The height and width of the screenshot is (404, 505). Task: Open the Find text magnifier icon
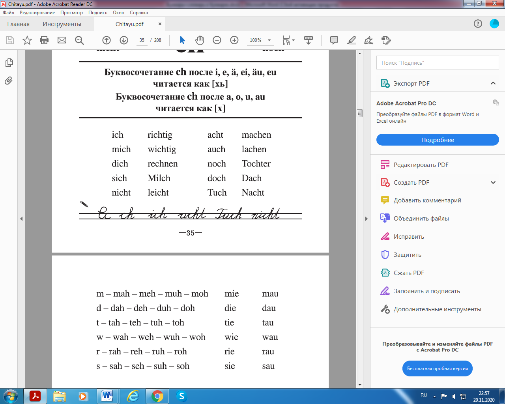click(79, 40)
